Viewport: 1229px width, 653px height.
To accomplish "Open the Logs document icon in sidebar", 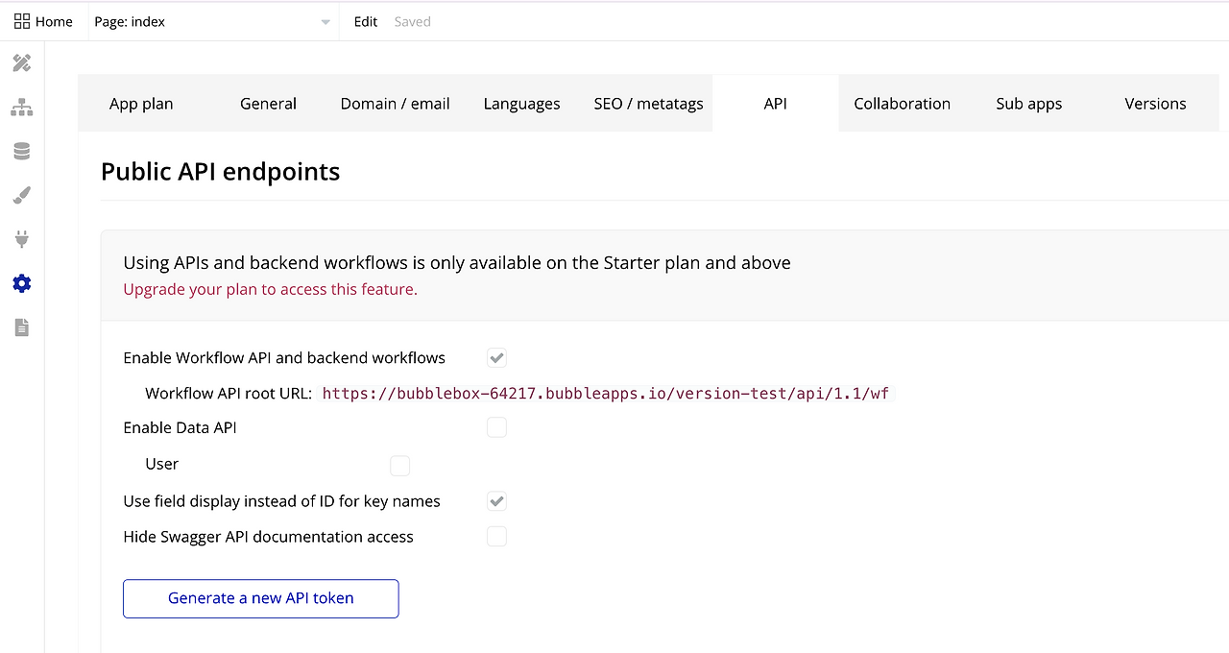I will pyautogui.click(x=21, y=327).
